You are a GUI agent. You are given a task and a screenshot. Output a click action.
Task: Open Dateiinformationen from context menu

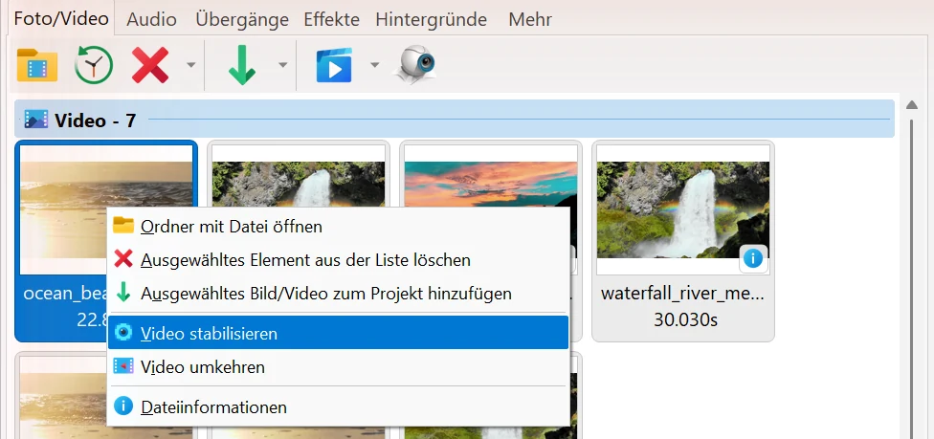(338, 406)
